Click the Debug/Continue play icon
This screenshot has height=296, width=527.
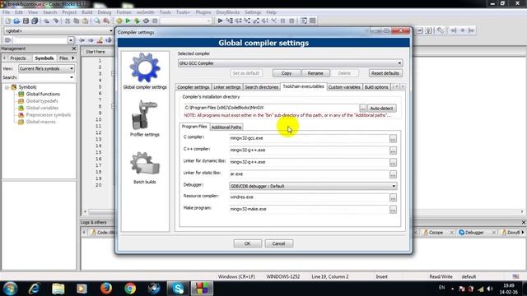click(x=220, y=21)
